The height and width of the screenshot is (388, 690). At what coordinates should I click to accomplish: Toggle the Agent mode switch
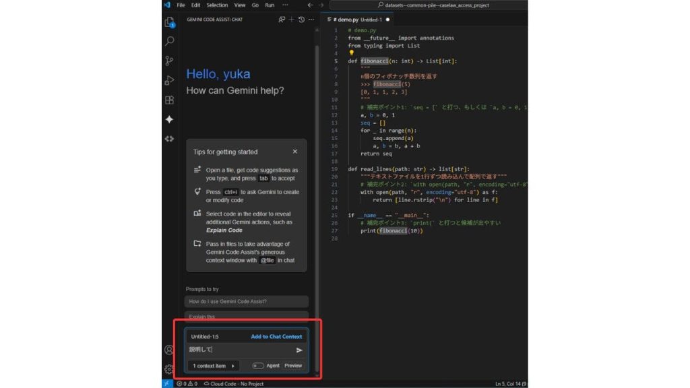(x=258, y=366)
